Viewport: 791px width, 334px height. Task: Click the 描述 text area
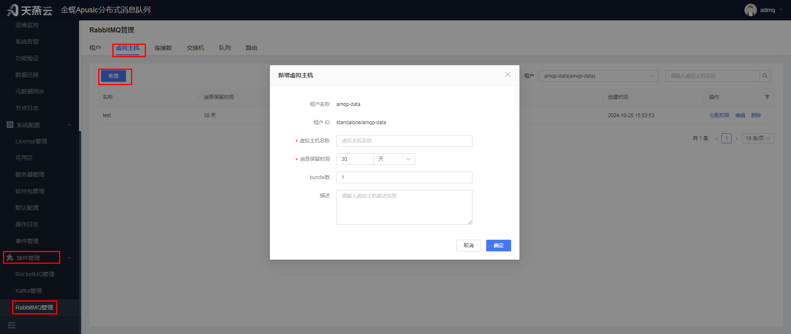[x=404, y=207]
